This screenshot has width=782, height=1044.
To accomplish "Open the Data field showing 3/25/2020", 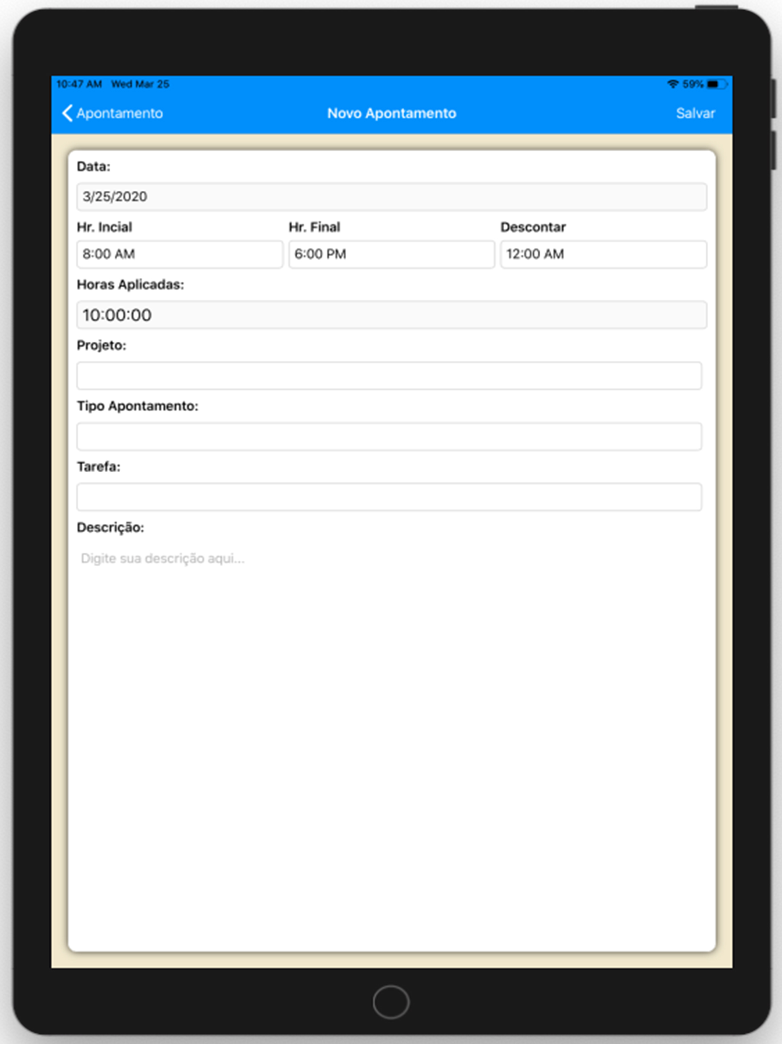I will pos(391,196).
